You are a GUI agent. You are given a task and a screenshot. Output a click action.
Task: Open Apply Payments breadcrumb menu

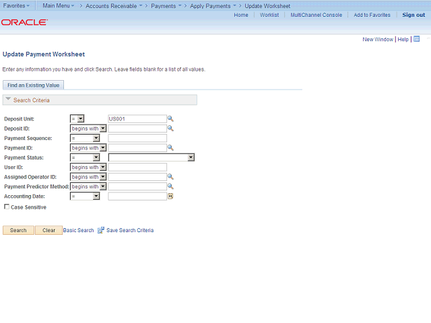(213, 6)
